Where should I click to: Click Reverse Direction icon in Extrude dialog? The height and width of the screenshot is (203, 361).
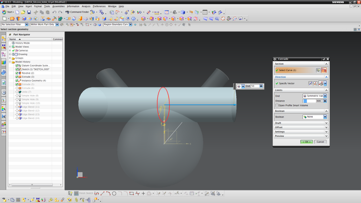(x=310, y=83)
